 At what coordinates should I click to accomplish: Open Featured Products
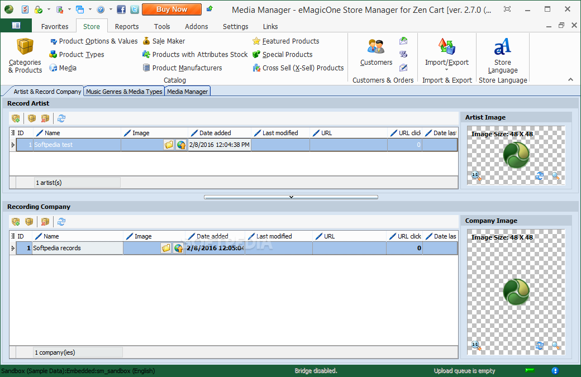tap(285, 41)
